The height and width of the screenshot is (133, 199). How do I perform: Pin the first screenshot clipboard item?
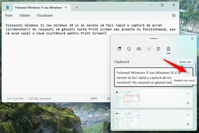(188, 103)
